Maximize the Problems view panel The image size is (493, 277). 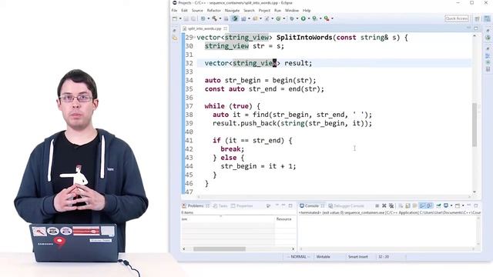tap(290, 205)
